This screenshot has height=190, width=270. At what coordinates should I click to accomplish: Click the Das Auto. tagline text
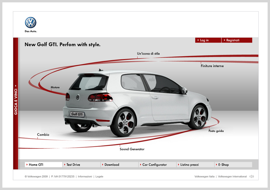tap(31, 31)
